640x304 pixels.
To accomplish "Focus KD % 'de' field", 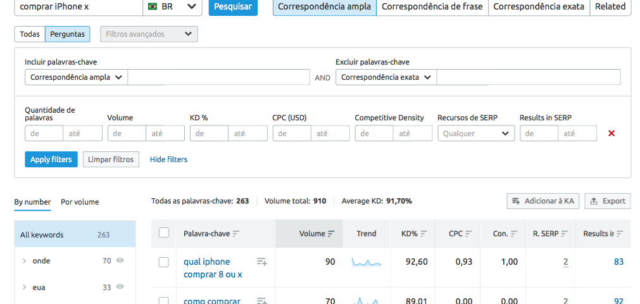I will click(x=210, y=133).
